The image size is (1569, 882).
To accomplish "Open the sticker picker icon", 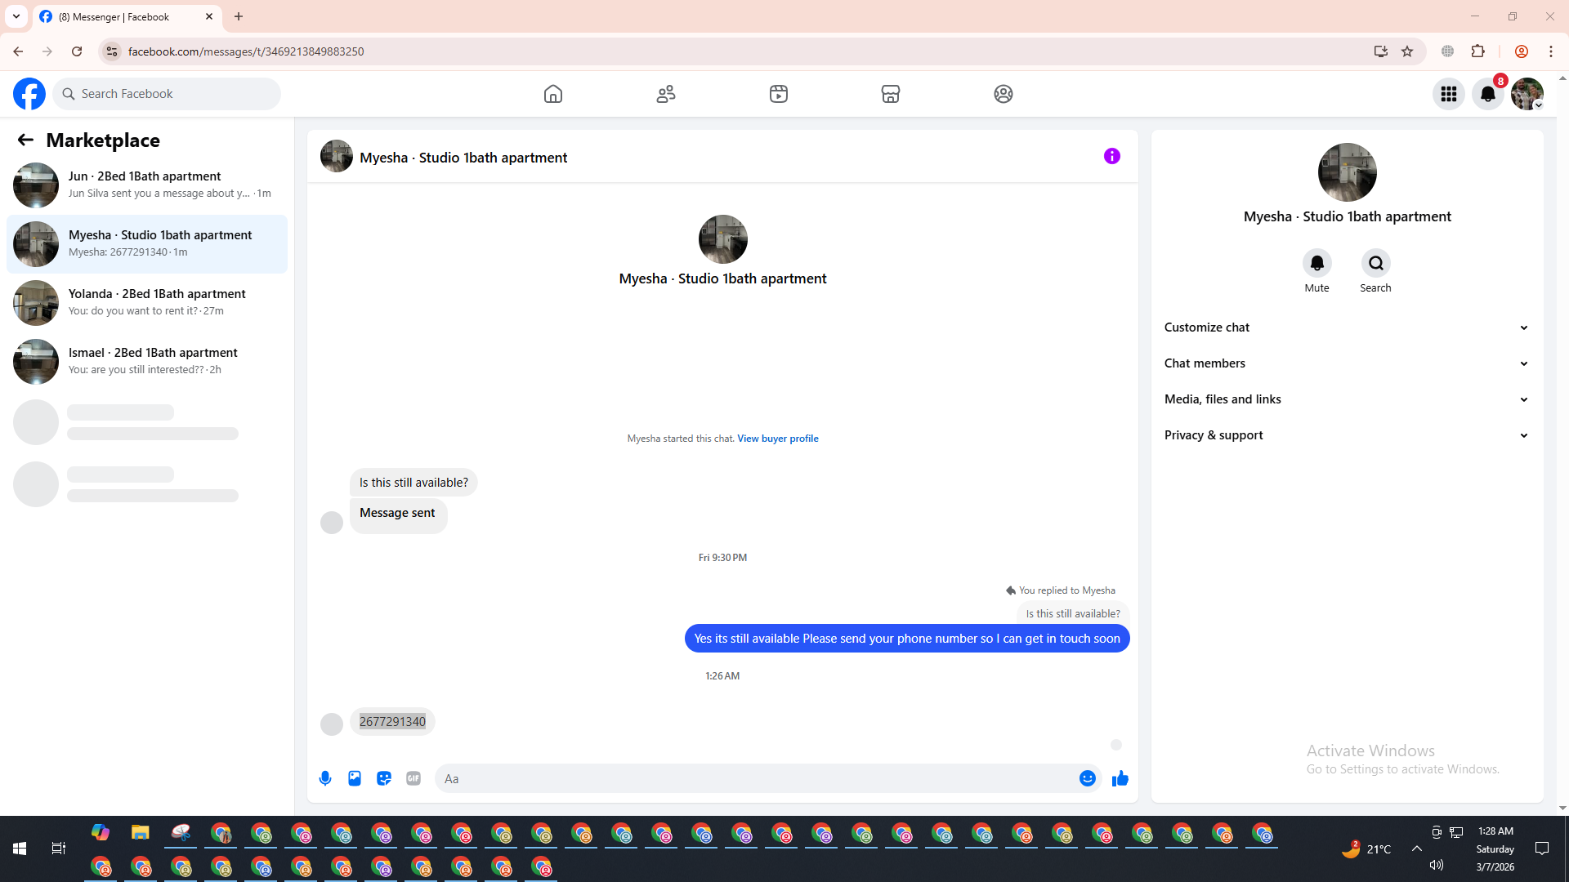I will (384, 778).
